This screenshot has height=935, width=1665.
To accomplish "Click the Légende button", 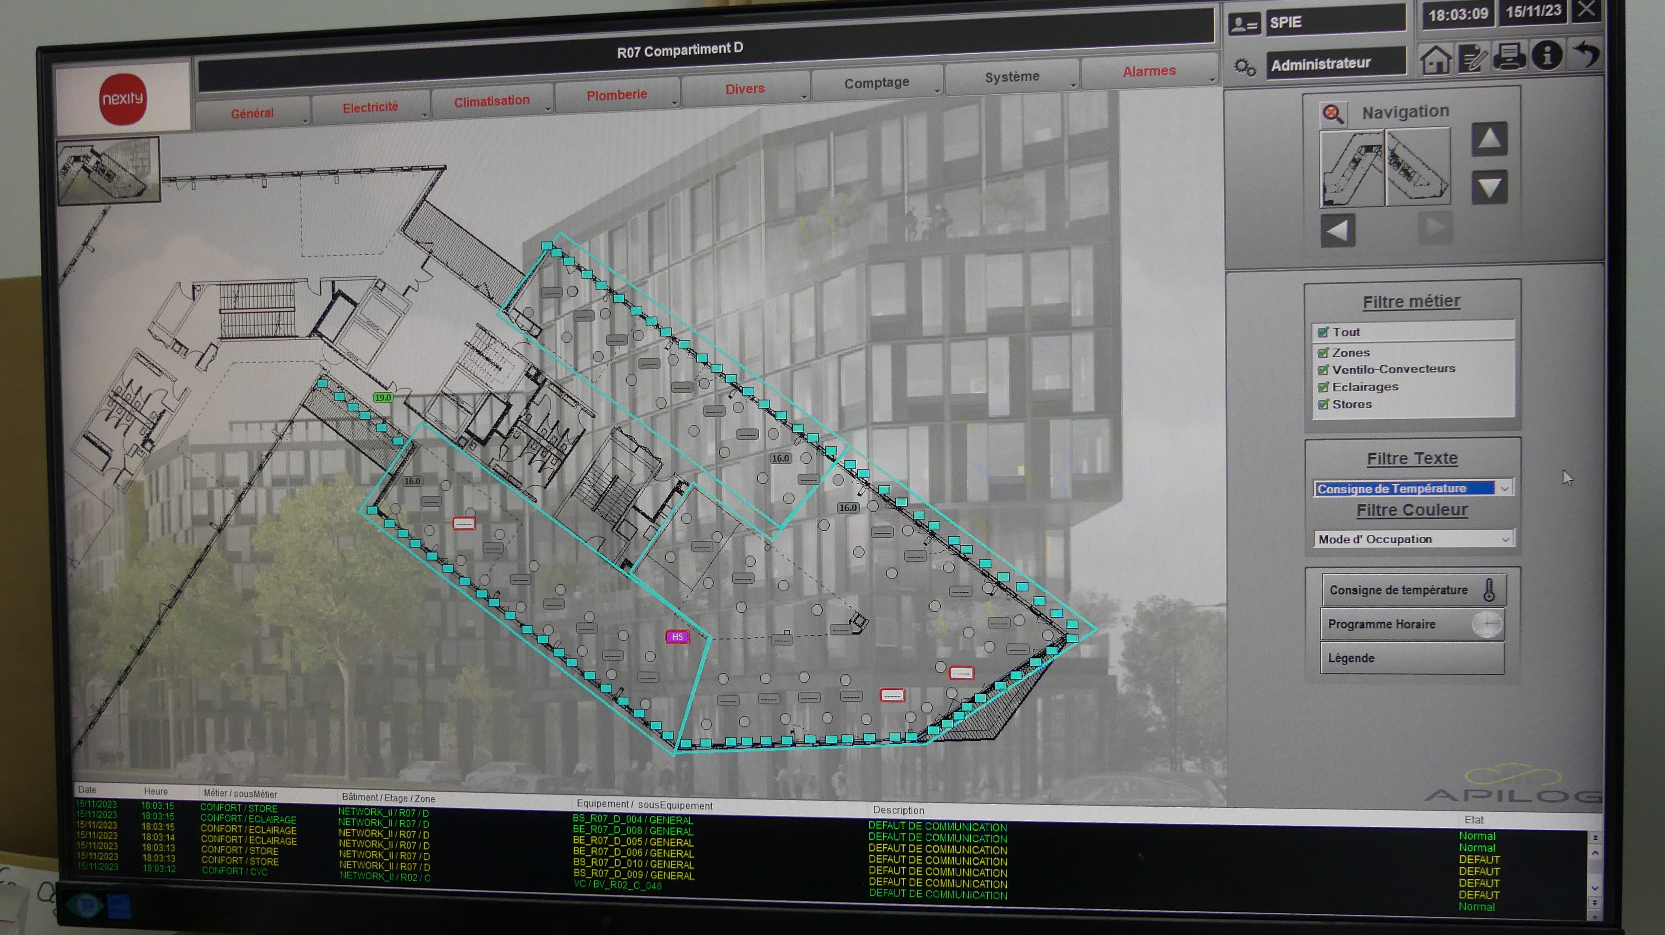I will pos(1412,658).
